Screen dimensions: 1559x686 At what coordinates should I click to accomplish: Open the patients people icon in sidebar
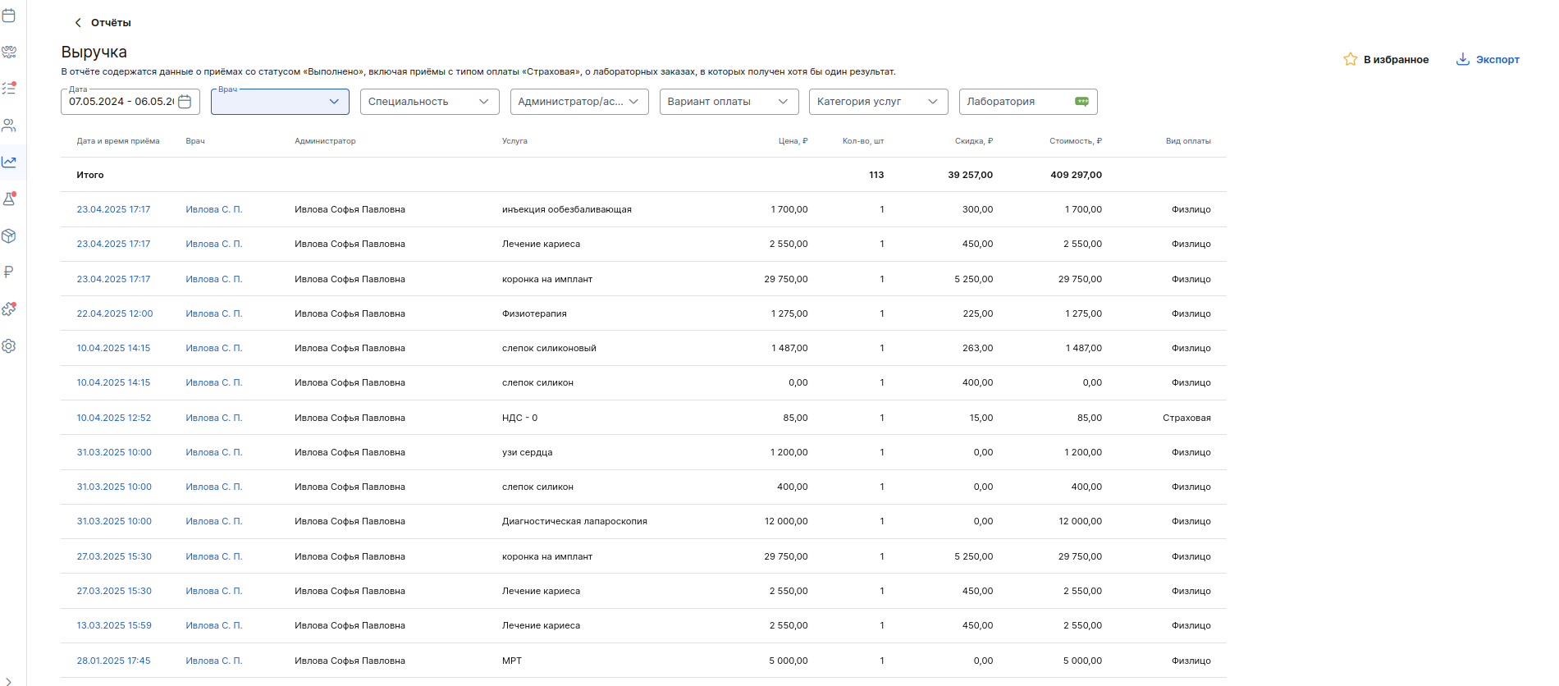point(9,126)
